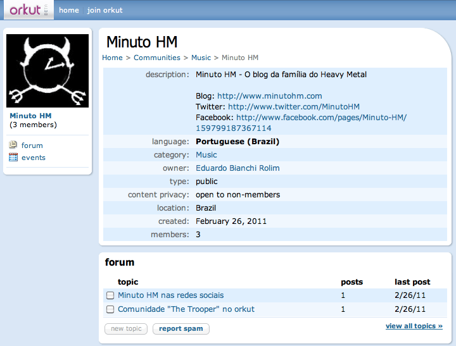This screenshot has width=456, height=346.
Task: Open the events link in the sidebar
Action: [x=34, y=158]
